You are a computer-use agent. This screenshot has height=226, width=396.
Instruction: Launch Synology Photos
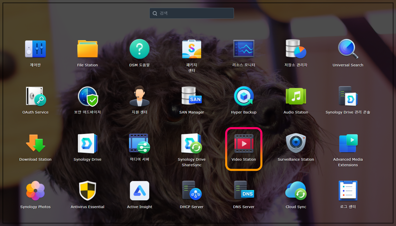35,191
